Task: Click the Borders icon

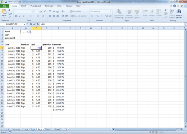Action: (31, 16)
